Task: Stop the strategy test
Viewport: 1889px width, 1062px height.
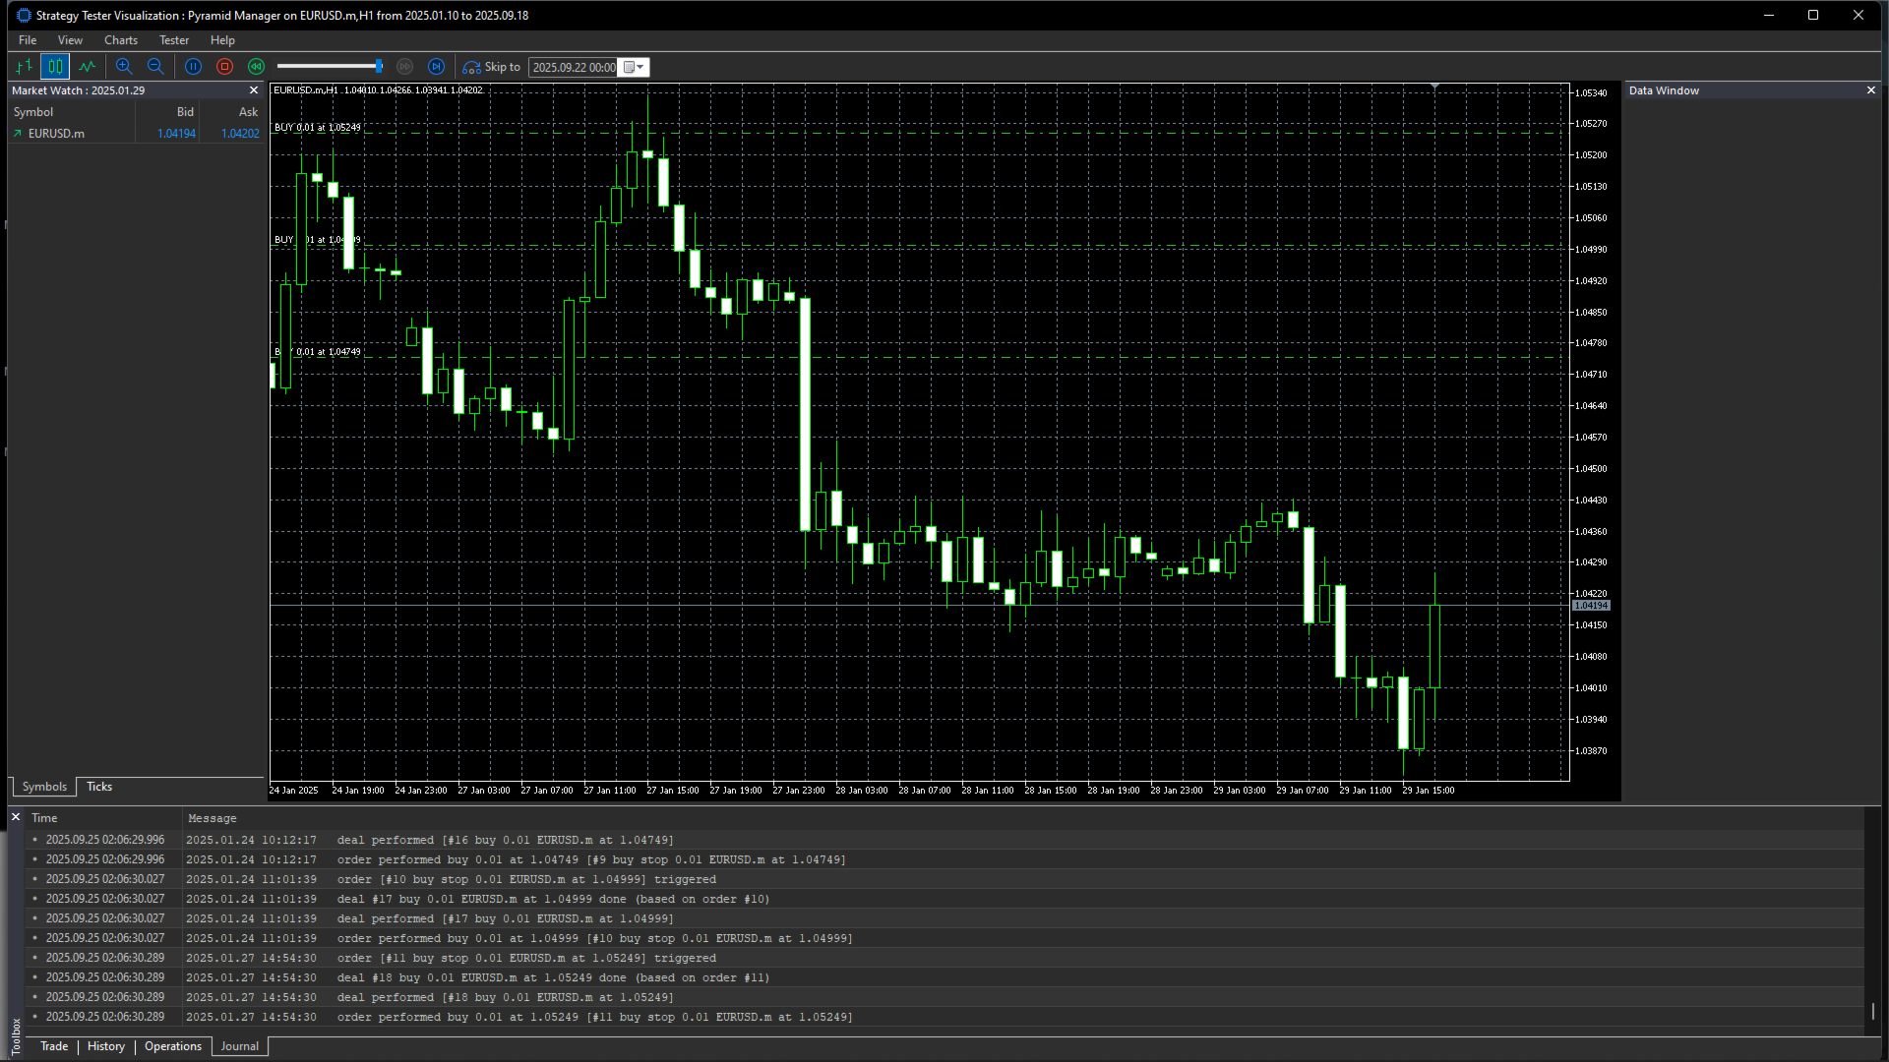Action: tap(225, 67)
